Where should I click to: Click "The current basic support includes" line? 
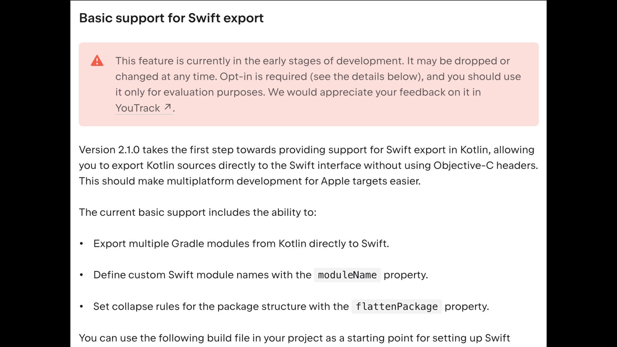tap(198, 212)
